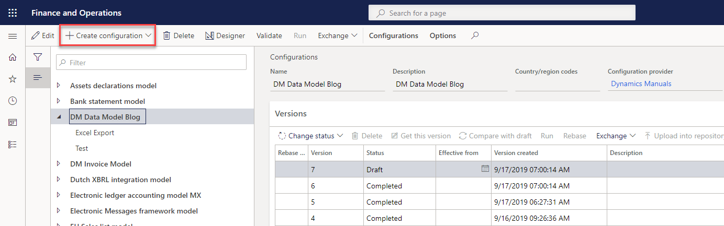Click the Designer button

coord(225,35)
